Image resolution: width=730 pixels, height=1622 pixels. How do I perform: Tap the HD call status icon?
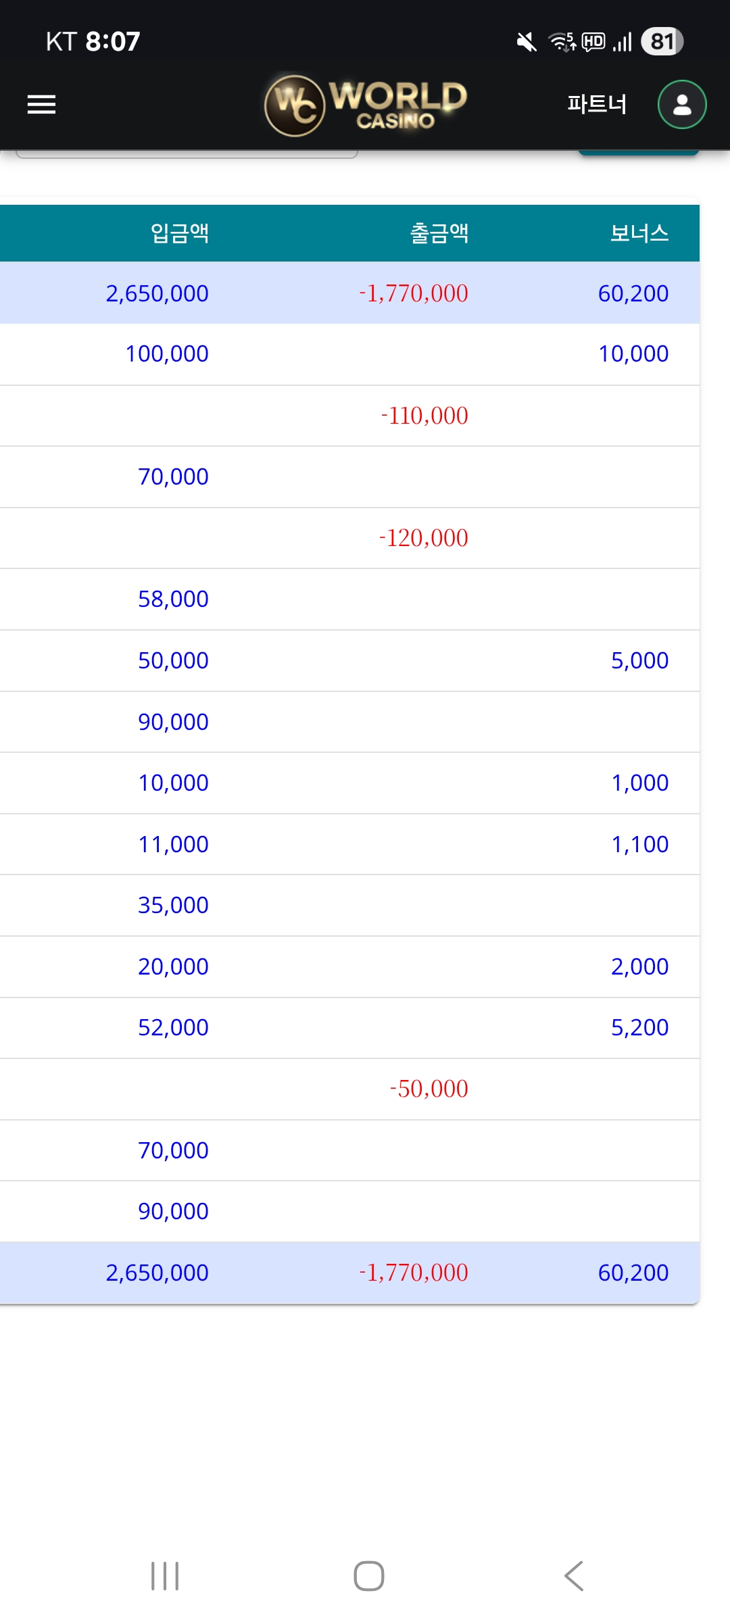coord(593,42)
